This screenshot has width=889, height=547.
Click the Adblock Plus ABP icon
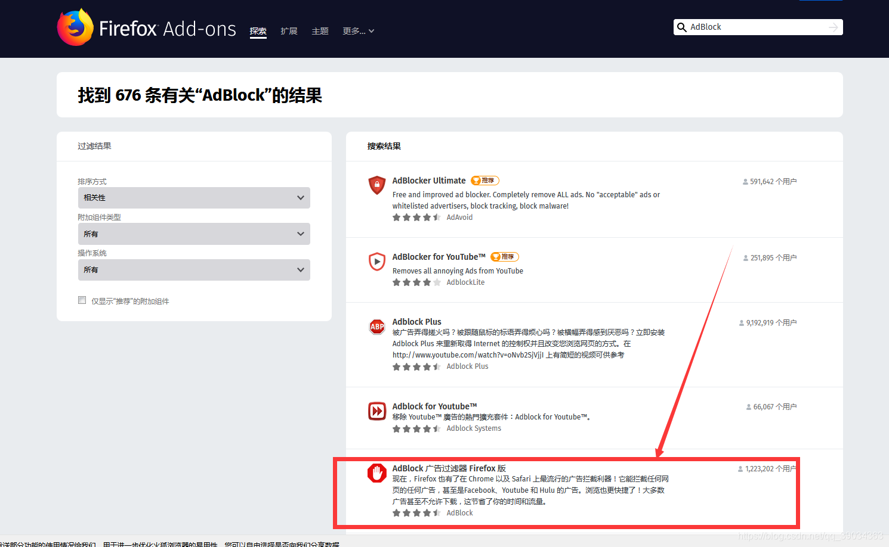[377, 326]
